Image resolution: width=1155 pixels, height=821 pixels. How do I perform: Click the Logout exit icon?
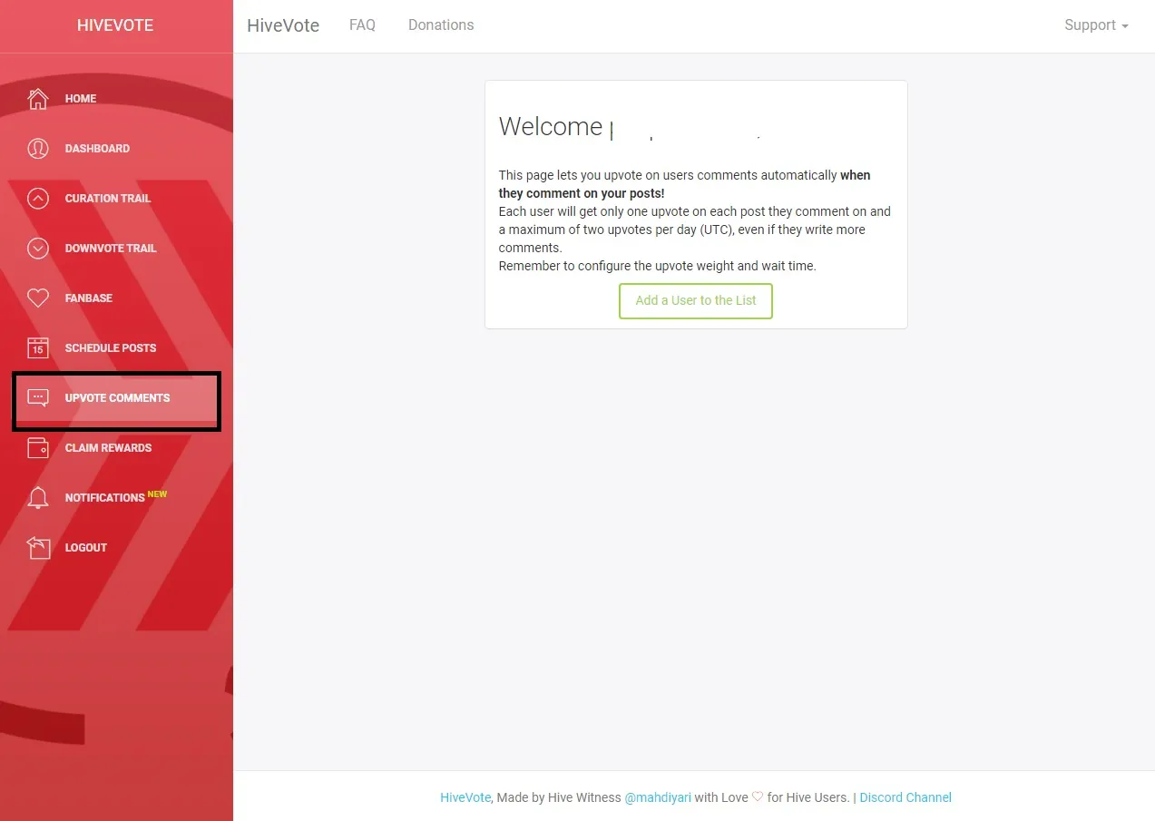coord(38,548)
